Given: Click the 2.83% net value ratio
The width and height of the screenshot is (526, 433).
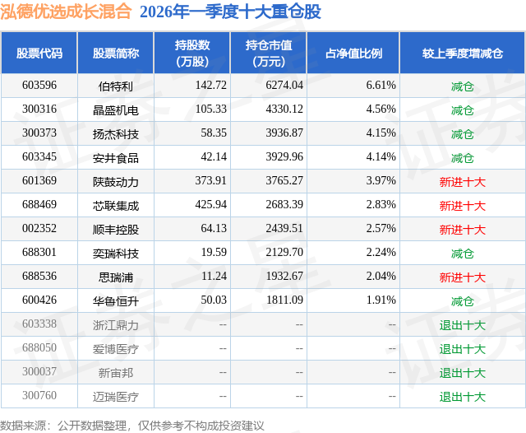Looking at the screenshot, I should click(x=381, y=205).
